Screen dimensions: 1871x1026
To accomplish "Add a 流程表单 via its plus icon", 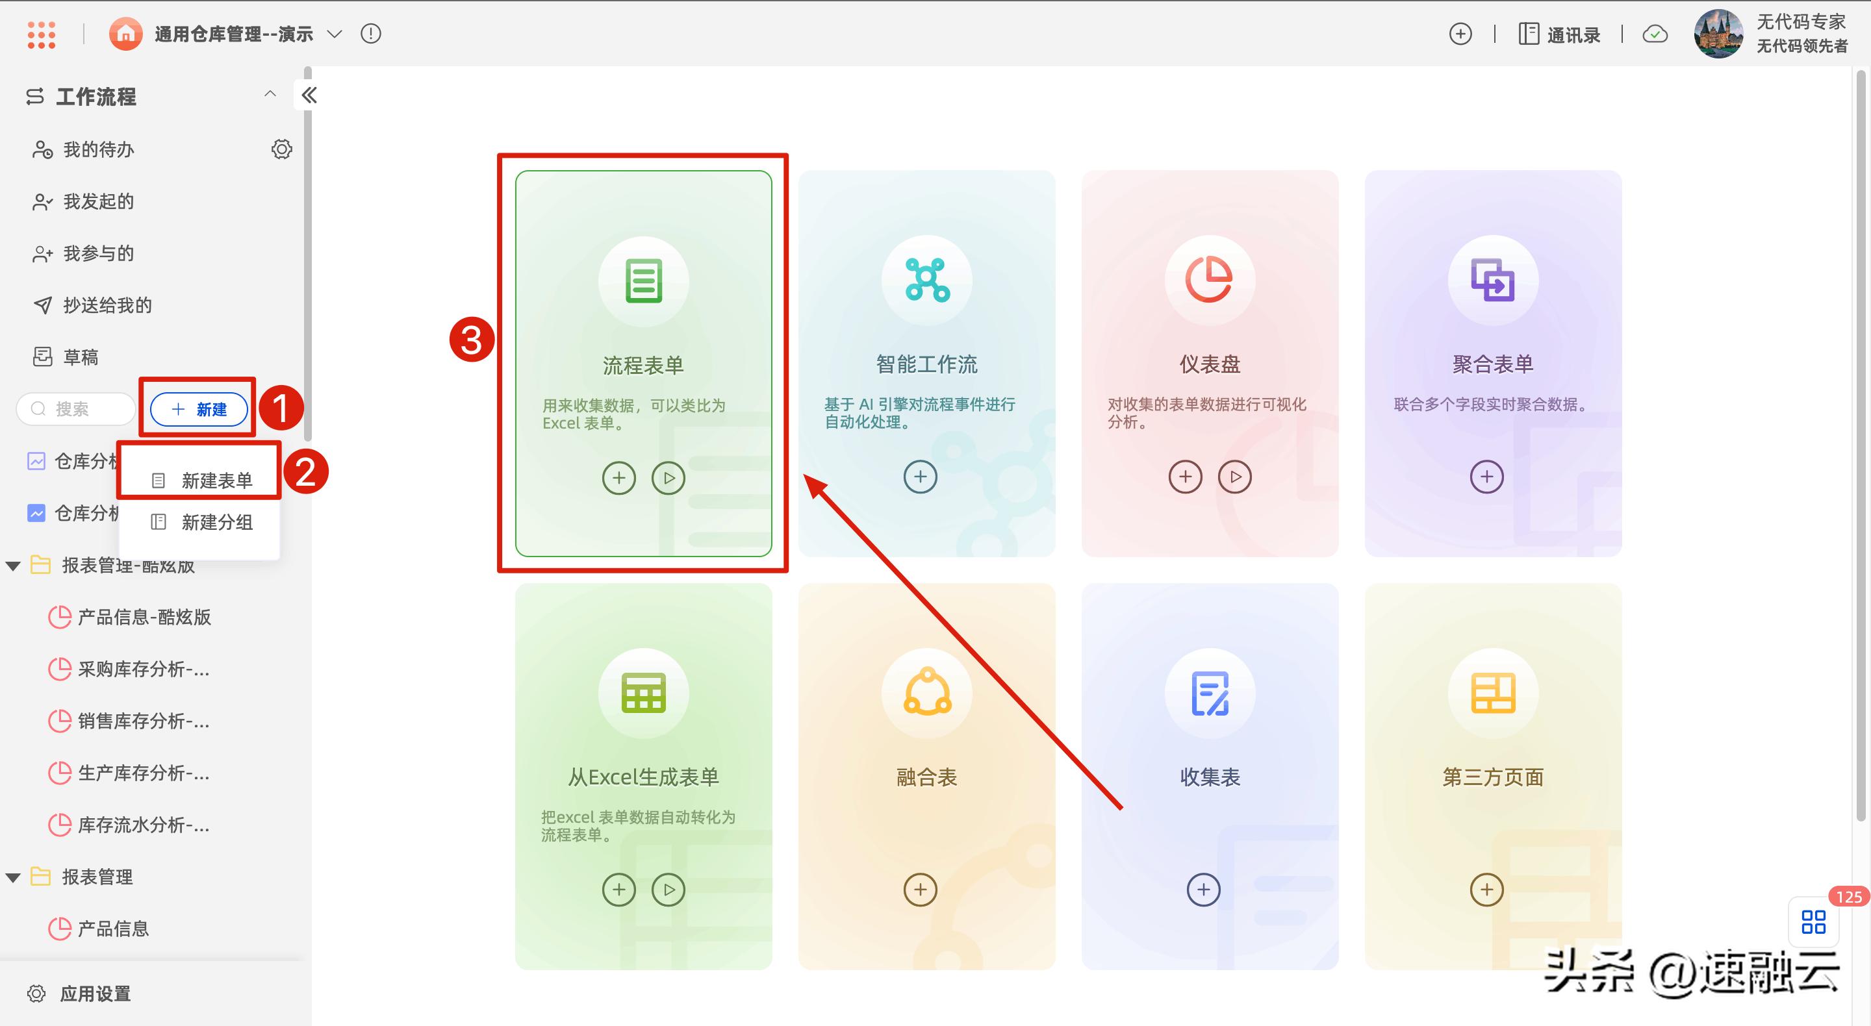I will (618, 478).
